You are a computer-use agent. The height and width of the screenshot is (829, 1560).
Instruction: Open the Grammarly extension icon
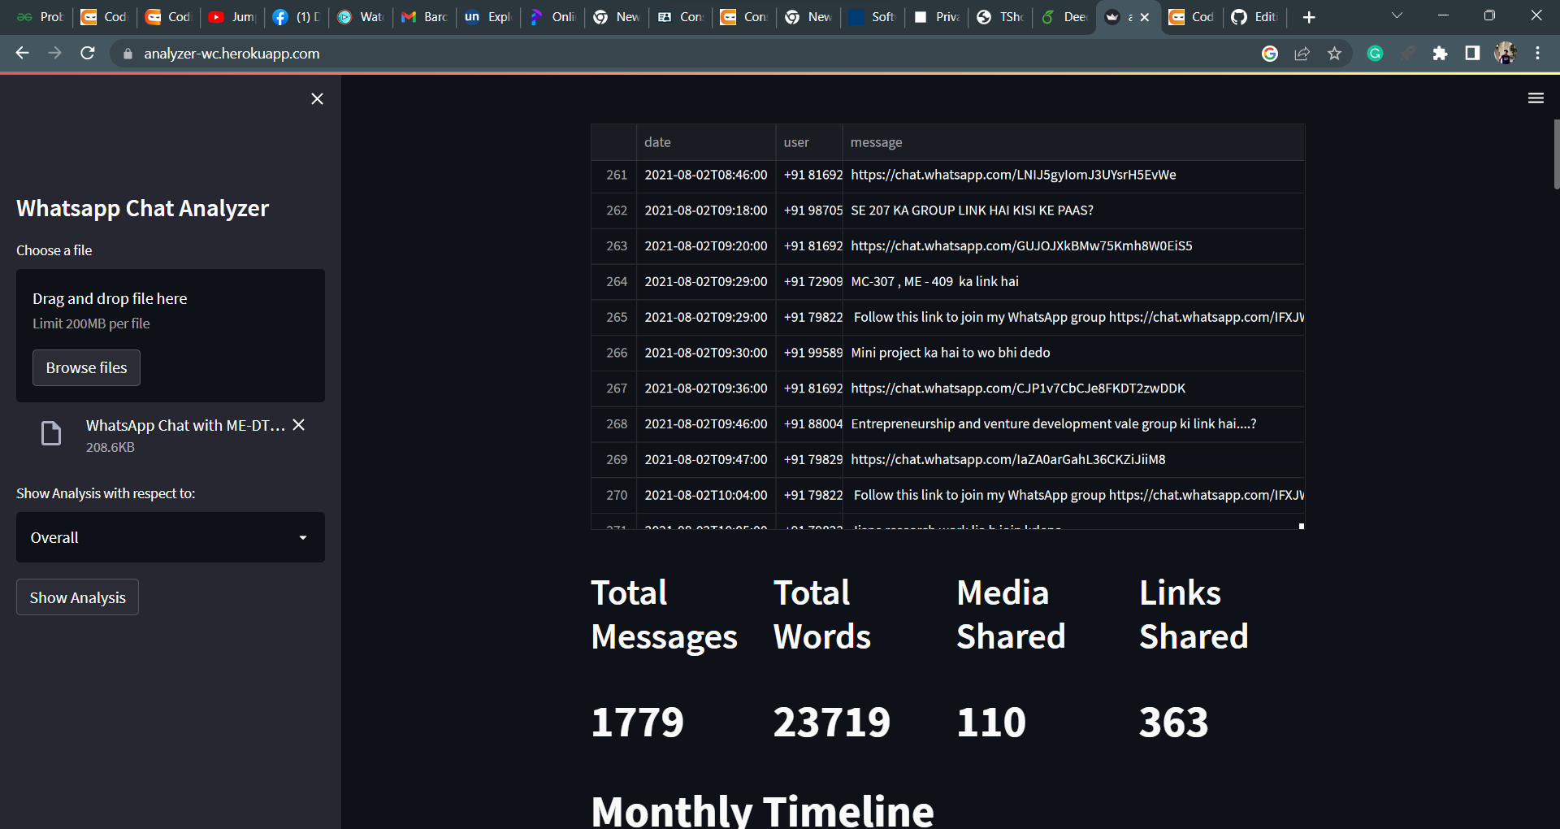1375,54
